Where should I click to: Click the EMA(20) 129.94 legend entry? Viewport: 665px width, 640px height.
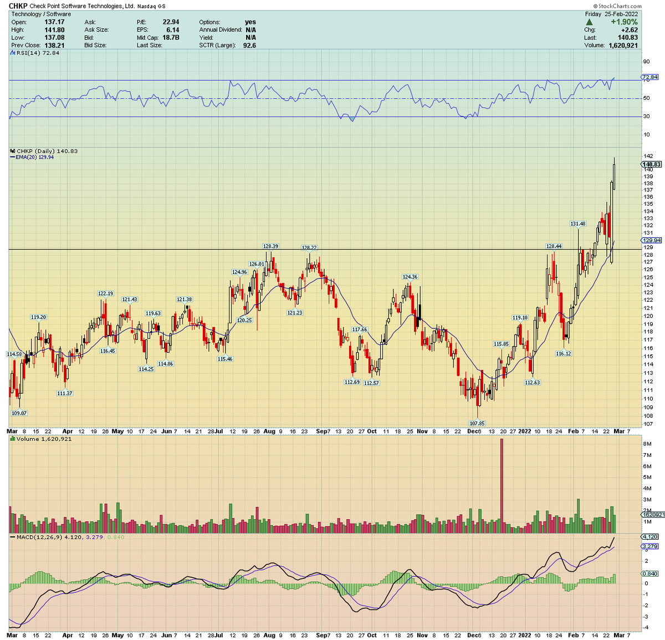point(32,158)
